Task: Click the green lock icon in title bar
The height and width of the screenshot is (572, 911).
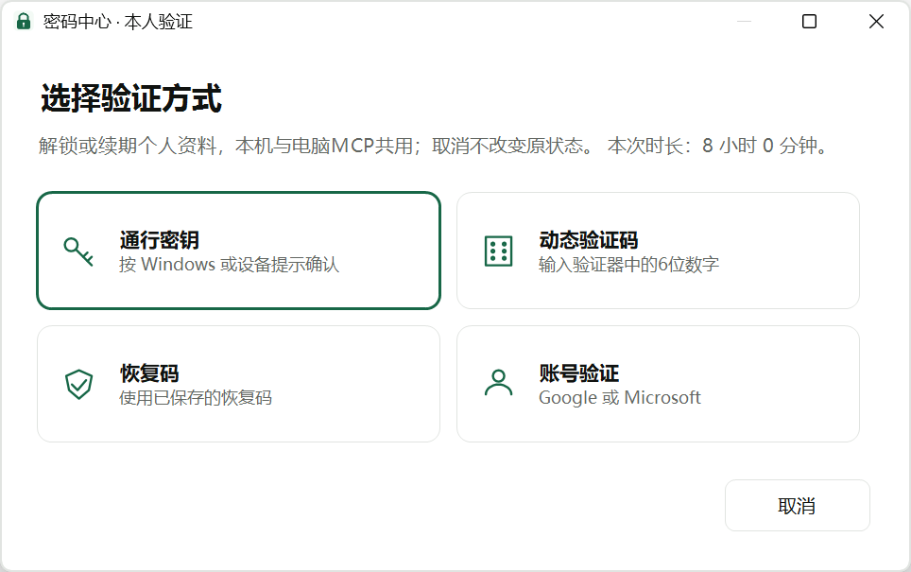Action: click(x=24, y=22)
